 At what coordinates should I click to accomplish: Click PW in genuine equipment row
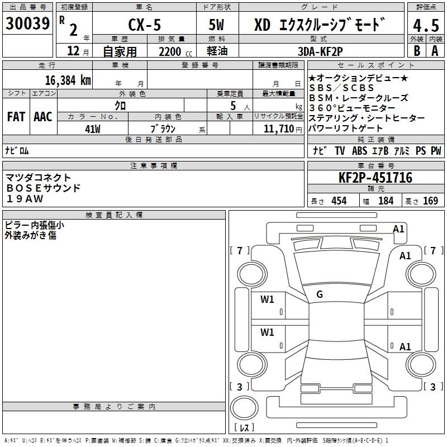[436, 150]
